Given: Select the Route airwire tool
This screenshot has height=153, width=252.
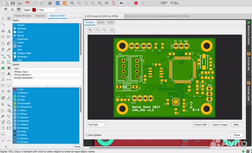Looking at the screenshot, I should (x=3, y=56).
